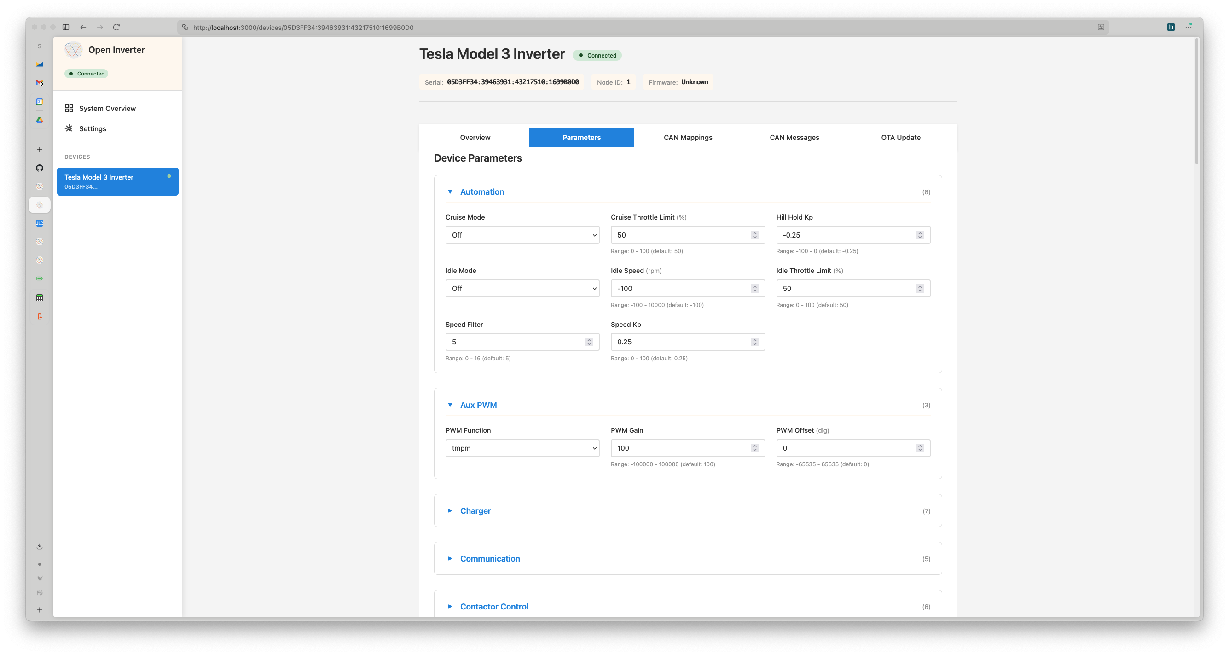Open the Idle Mode dropdown

pos(522,288)
